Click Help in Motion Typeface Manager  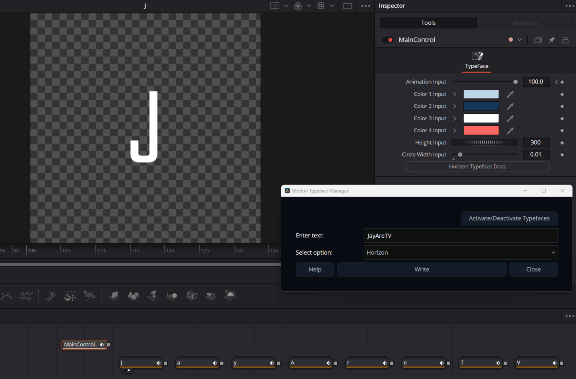point(315,269)
